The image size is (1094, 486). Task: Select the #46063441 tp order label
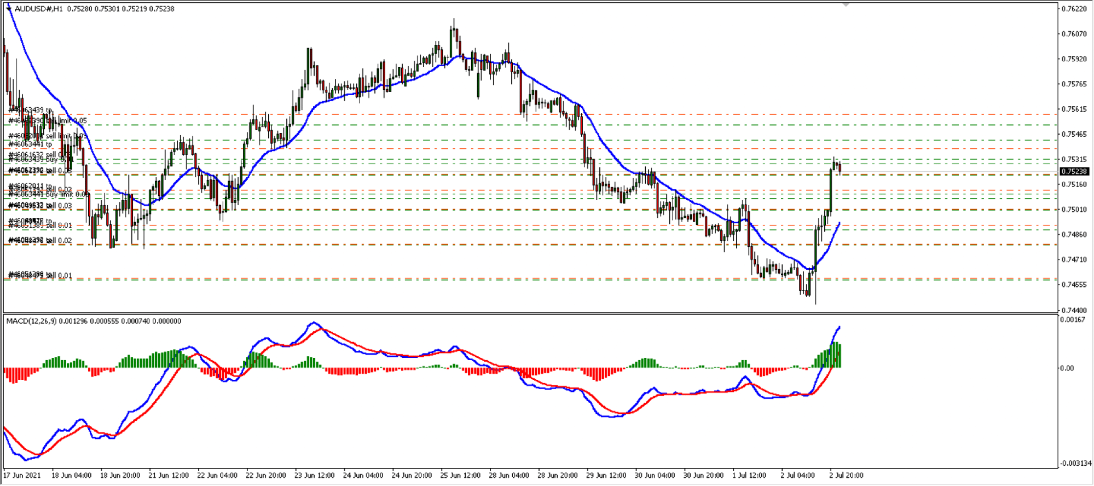(30, 144)
